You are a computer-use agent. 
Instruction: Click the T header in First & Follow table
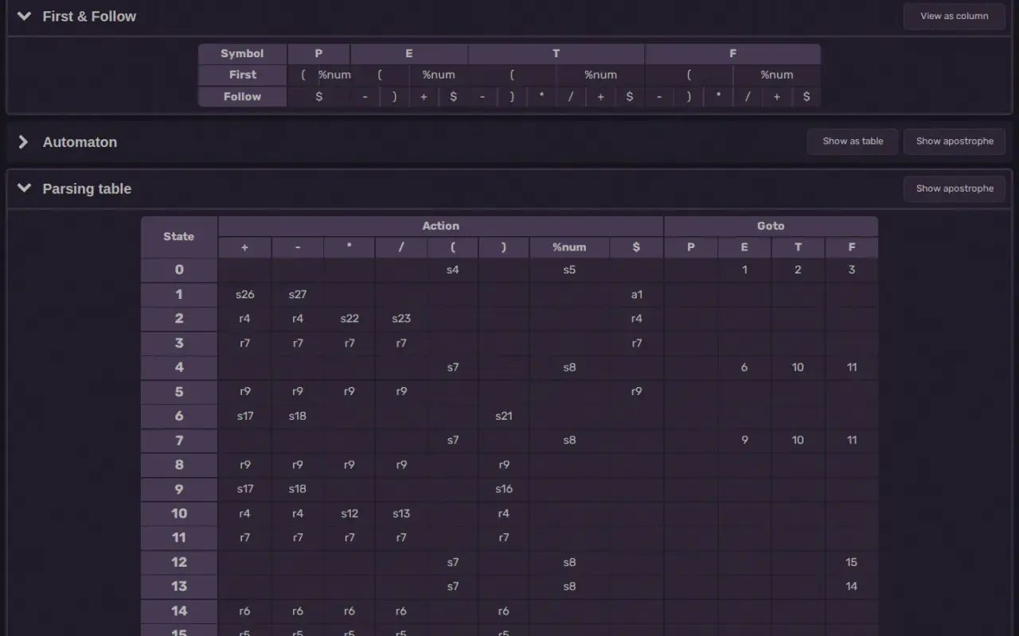point(556,54)
